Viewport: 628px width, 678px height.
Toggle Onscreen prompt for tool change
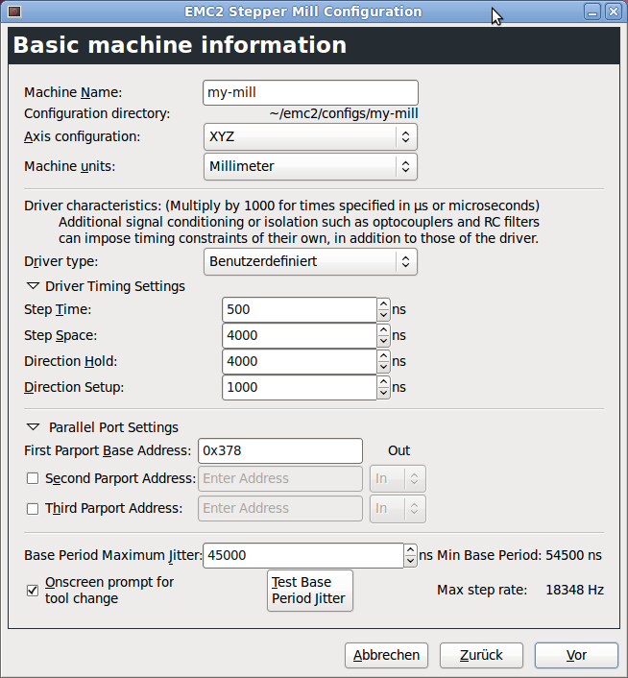(x=33, y=591)
